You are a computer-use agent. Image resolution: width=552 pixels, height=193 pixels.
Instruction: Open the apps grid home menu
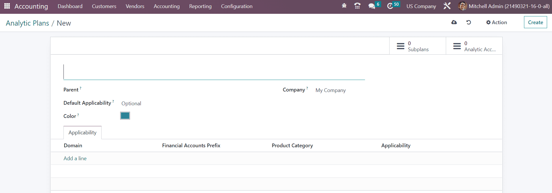tap(7, 6)
